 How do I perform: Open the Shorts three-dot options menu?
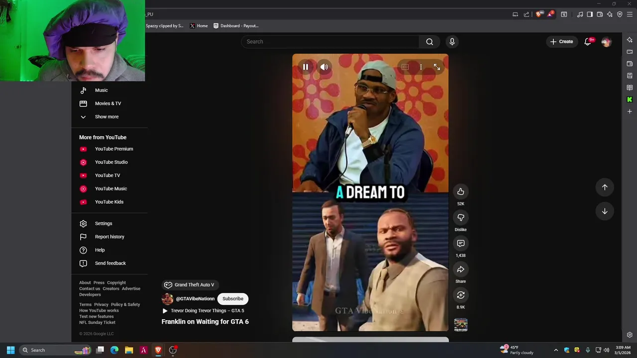[x=421, y=67]
